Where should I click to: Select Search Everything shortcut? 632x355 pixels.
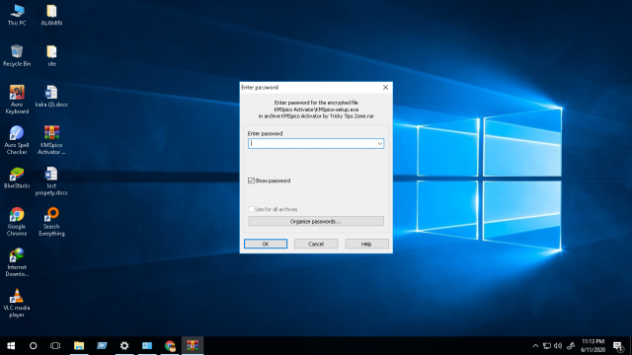click(x=51, y=221)
